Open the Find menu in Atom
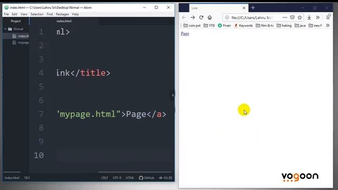 (50, 14)
